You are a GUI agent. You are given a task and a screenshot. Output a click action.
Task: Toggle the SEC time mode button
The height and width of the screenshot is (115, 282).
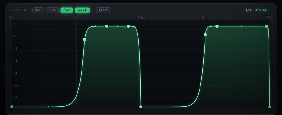38,10
